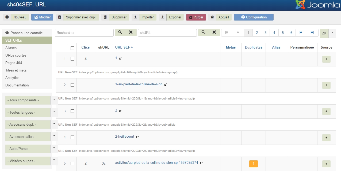Click source plus button in row 2
Screen dimensions: 341x171
[326, 85]
